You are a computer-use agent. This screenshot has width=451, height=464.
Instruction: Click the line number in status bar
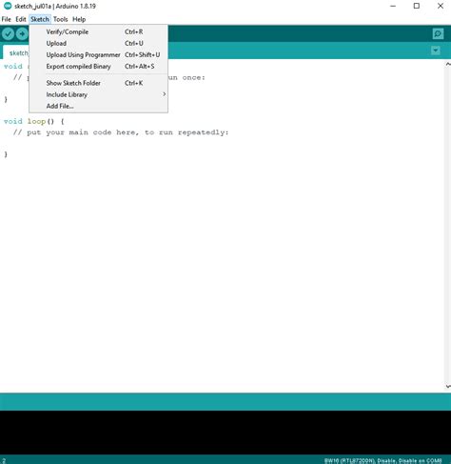(4, 460)
